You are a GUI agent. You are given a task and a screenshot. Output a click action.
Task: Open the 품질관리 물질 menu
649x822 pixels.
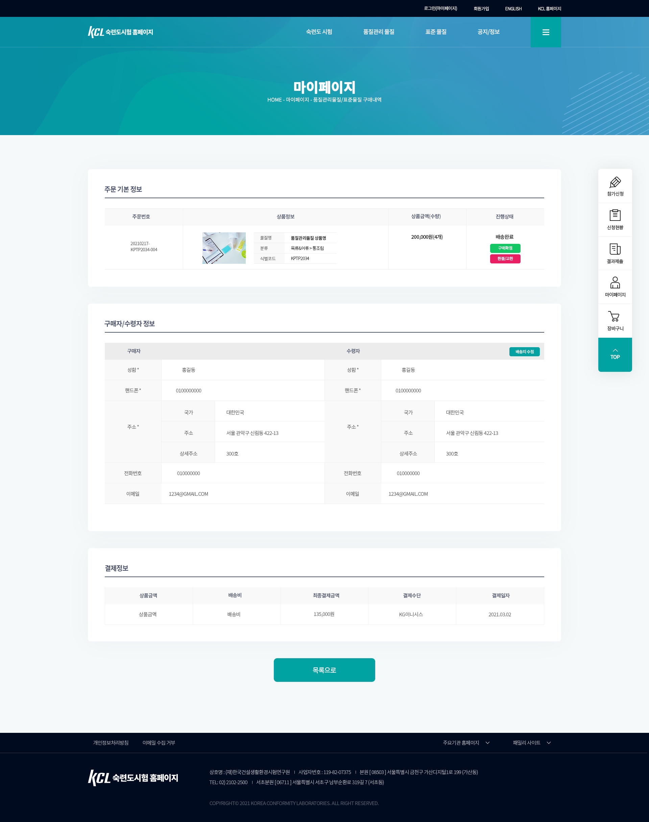(x=379, y=32)
